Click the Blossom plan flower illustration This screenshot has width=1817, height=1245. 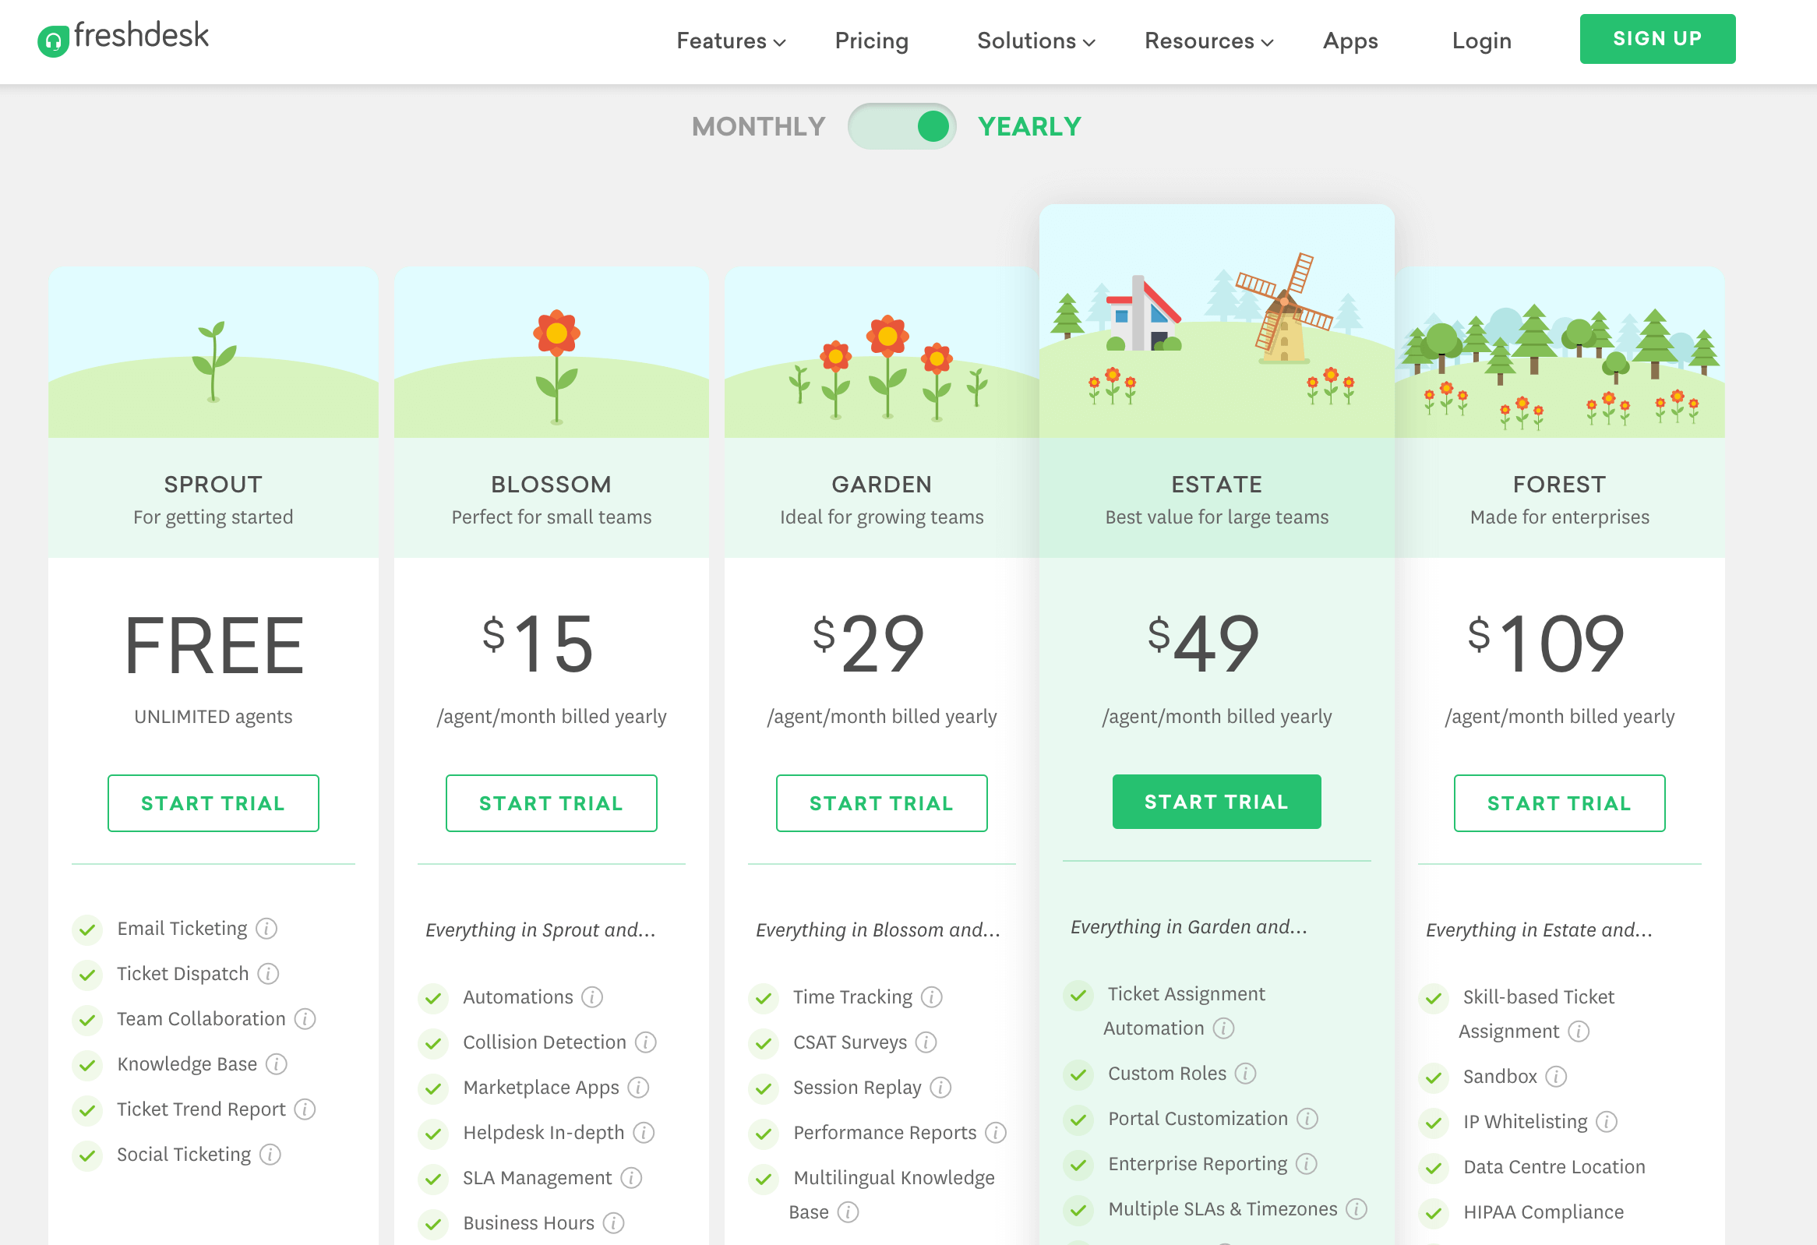[x=556, y=367]
